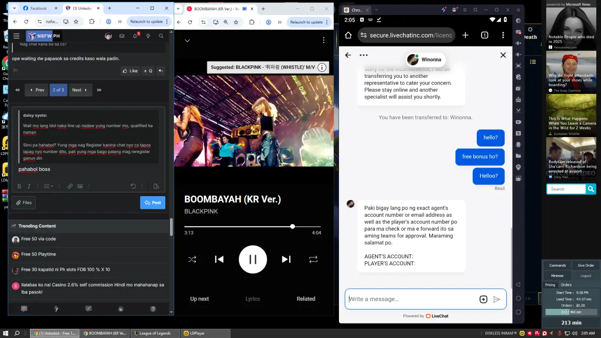Open mobile Chrome three-dot menu
This screenshot has width=601, height=338.
click(x=503, y=35)
